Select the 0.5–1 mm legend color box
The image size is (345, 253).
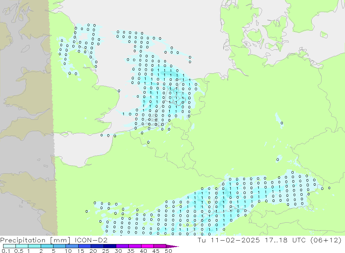[x=22, y=246]
